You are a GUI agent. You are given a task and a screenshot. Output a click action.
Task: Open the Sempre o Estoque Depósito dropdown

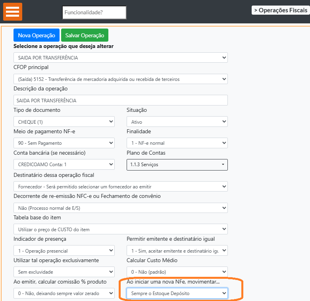click(x=177, y=293)
